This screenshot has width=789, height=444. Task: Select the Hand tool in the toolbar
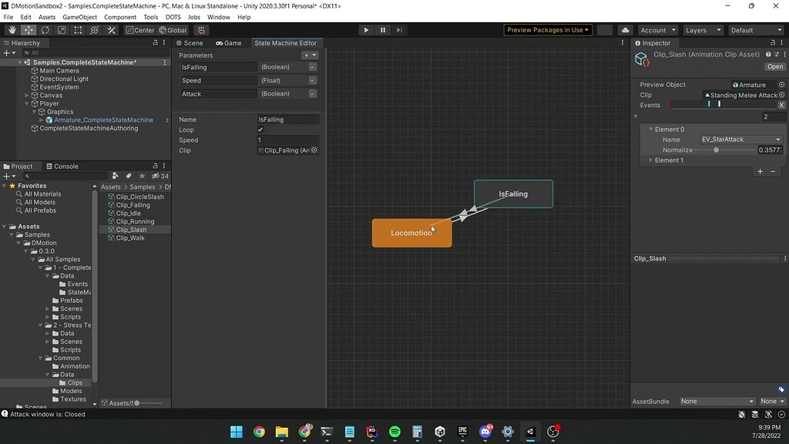(12, 29)
